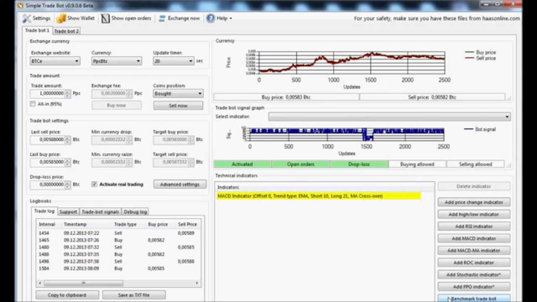Open the Update timer dropdown
This screenshot has height=302, width=537.
pos(174,61)
